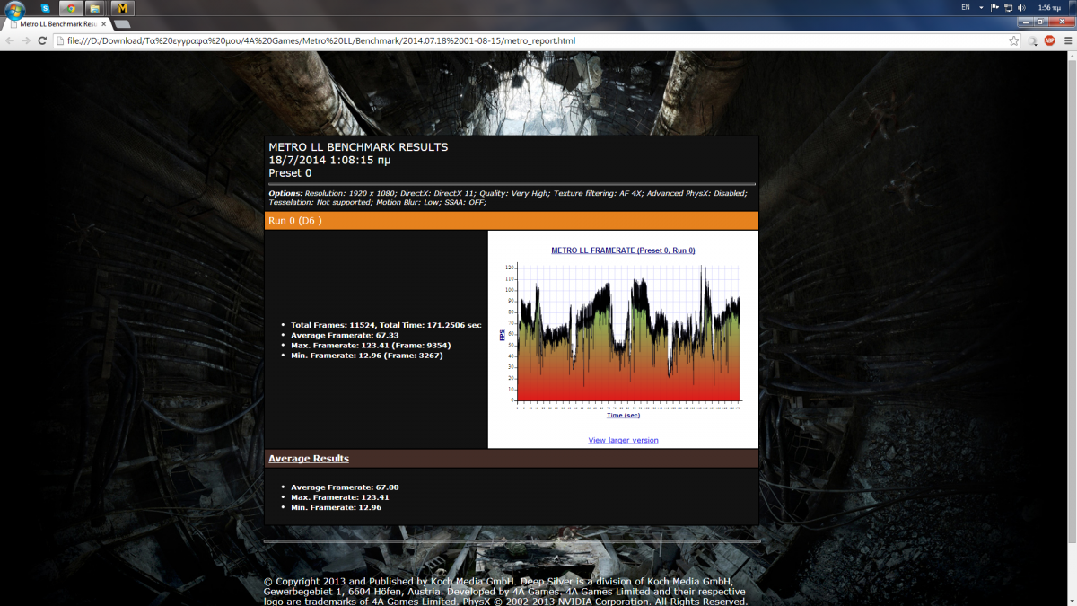This screenshot has width=1077, height=606.
Task: Click the Show desktop strip
Action: (1073, 7)
